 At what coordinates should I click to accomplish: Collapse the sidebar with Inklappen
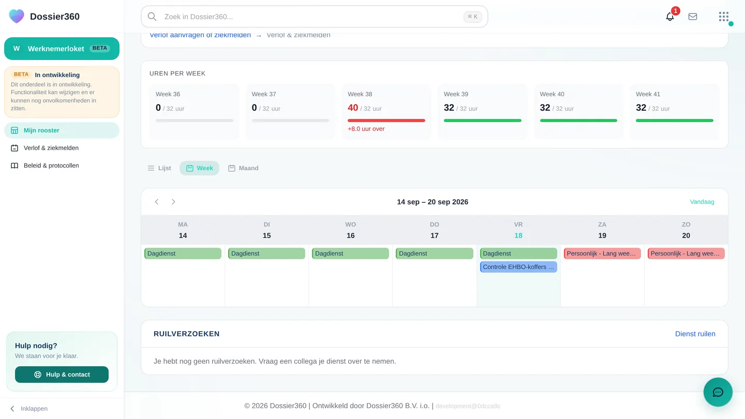29,409
